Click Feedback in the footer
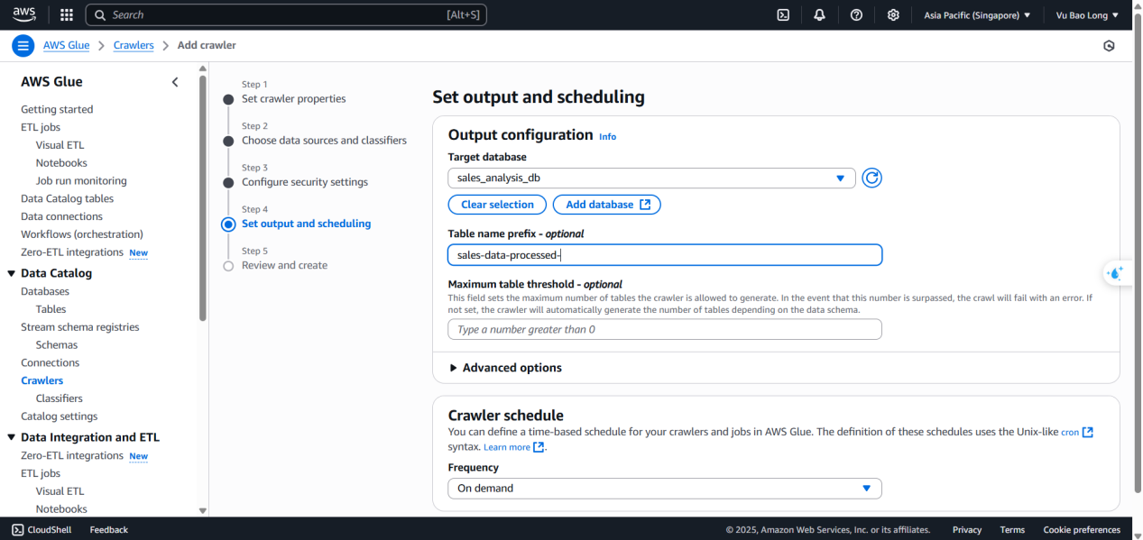The image size is (1143, 540). pos(109,530)
